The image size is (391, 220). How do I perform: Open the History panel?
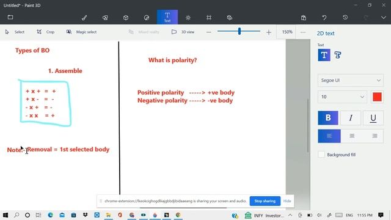(x=345, y=18)
